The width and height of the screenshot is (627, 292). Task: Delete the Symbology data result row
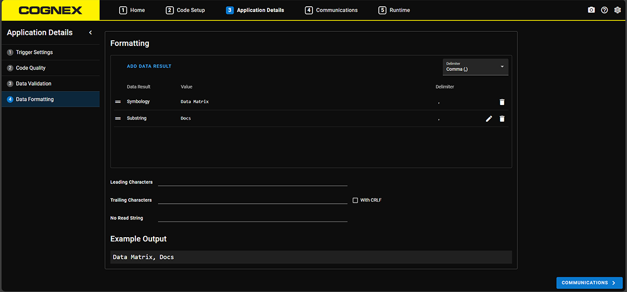click(x=502, y=102)
